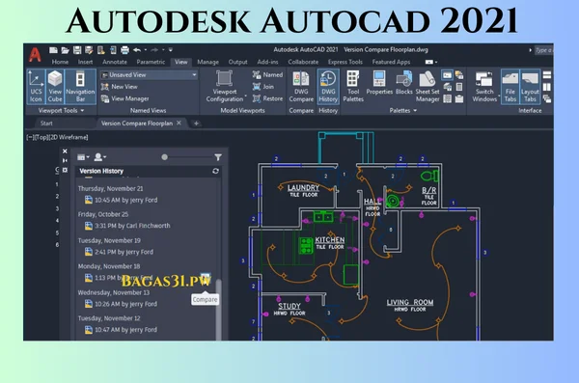Viewport: 579px width, 383px height.
Task: Click the Undo arrow icon
Action: coord(137,50)
